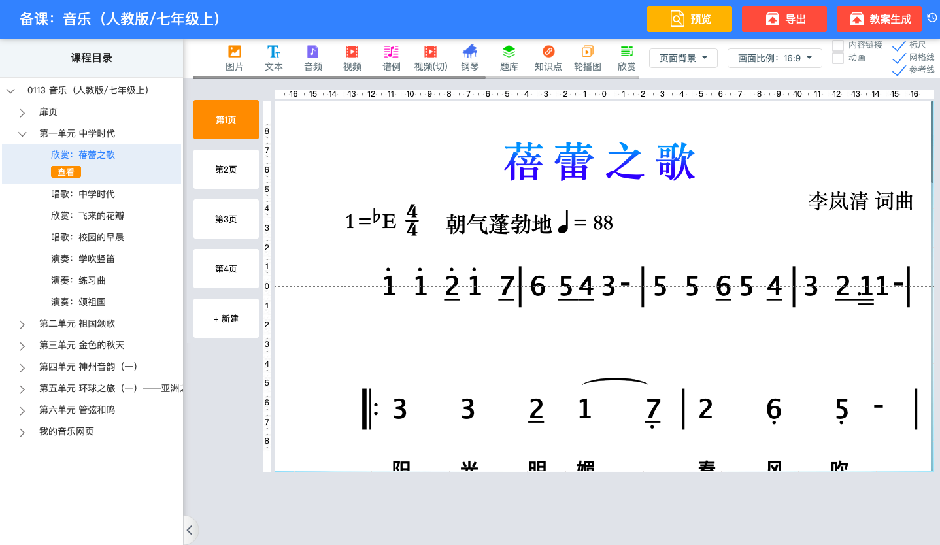
Task: Switch to the 第2页 page tab
Action: pos(226,169)
